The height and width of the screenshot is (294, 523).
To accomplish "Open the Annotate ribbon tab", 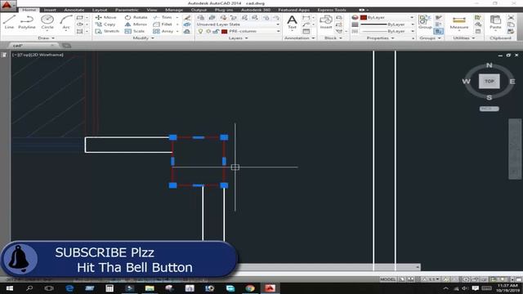I will pyautogui.click(x=74, y=10).
